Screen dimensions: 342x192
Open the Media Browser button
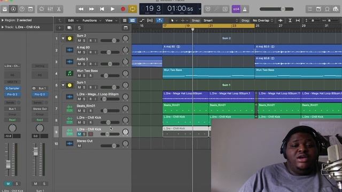[x=336, y=9]
